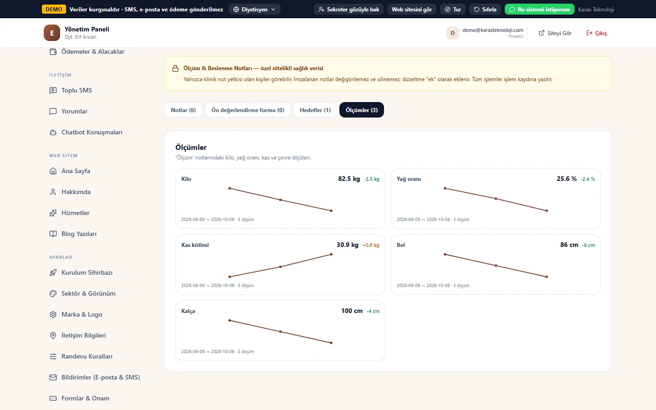Click the DEMO badge in top bar

(x=54, y=9)
